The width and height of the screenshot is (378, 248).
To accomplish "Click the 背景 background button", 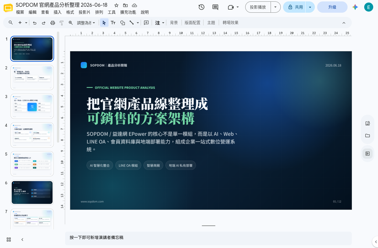I will 174,23.
